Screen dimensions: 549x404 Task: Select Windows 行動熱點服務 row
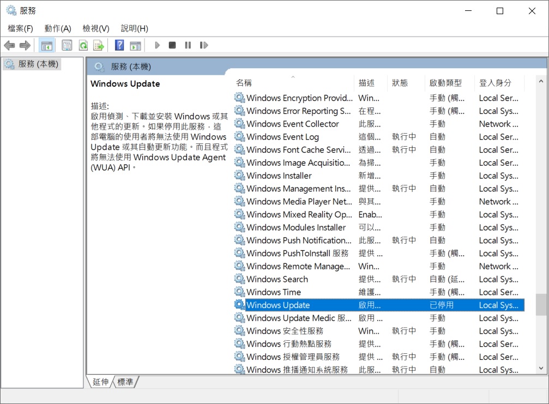(x=379, y=344)
